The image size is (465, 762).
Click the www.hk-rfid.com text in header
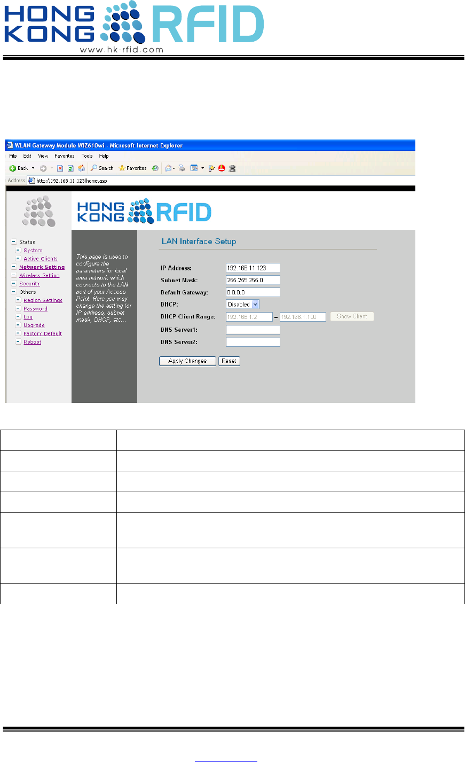click(x=122, y=50)
